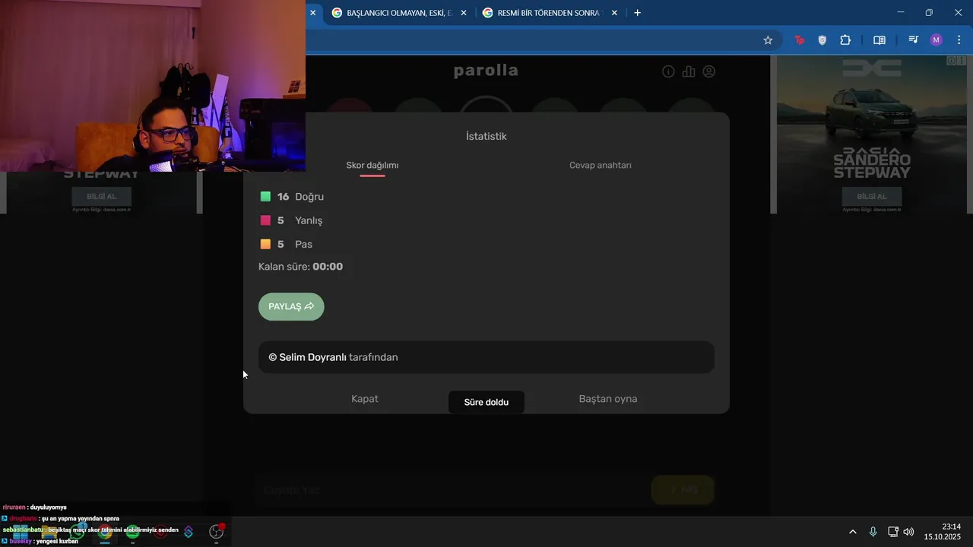The width and height of the screenshot is (973, 547).
Task: Switch to the BAŞLANGICI OLMAYAN, ESKİ browser tab
Action: (x=399, y=13)
